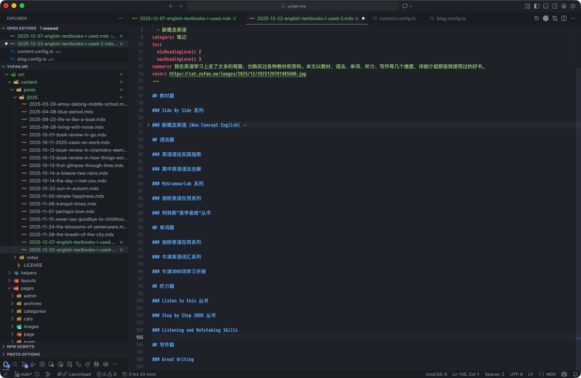Image resolution: width=581 pixels, height=378 pixels.
Task: Click the Copilot status icon in the status bar
Action: click(x=564, y=374)
